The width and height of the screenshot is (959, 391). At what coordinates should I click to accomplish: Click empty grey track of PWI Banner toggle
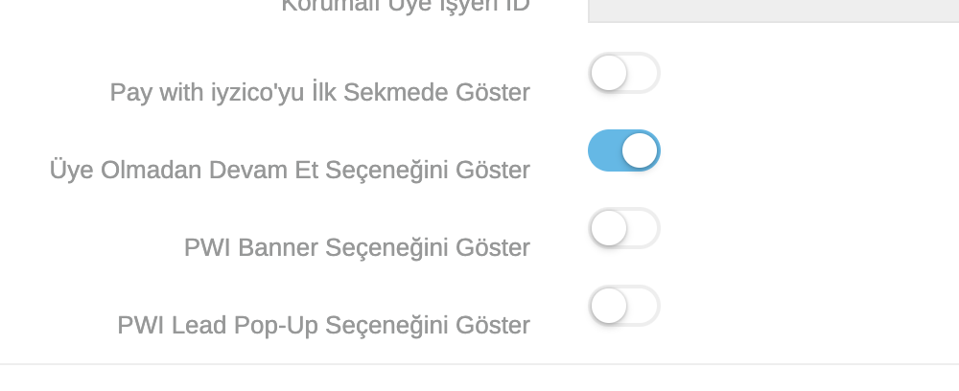click(644, 228)
